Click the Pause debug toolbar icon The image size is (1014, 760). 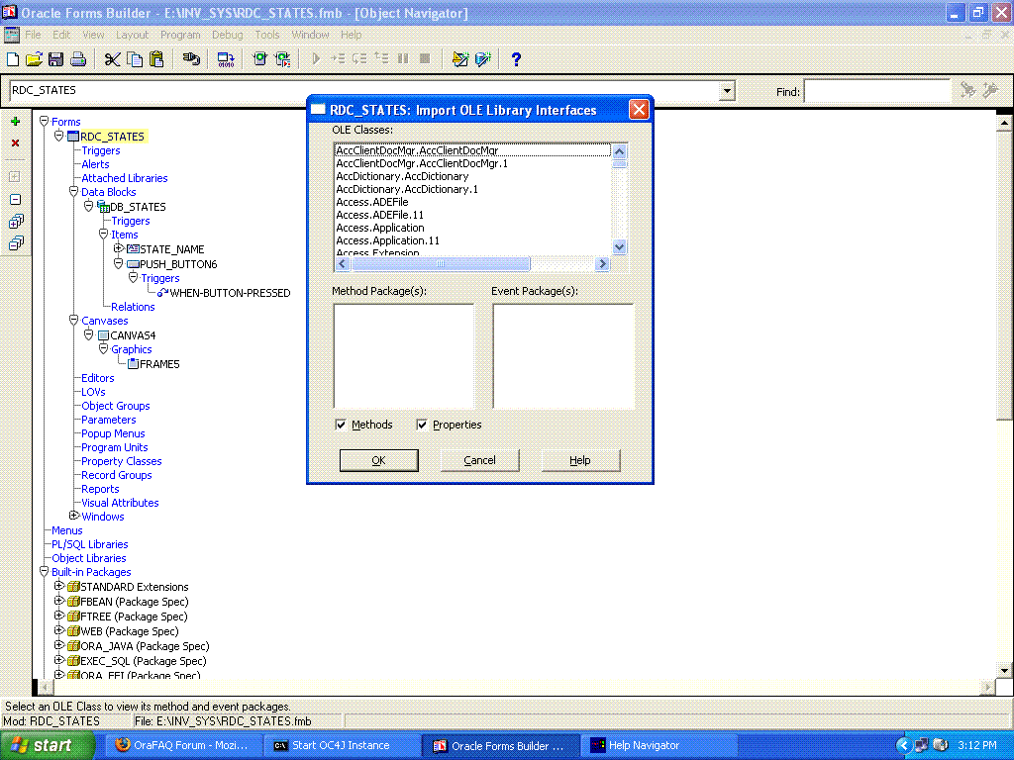pyautogui.click(x=403, y=58)
